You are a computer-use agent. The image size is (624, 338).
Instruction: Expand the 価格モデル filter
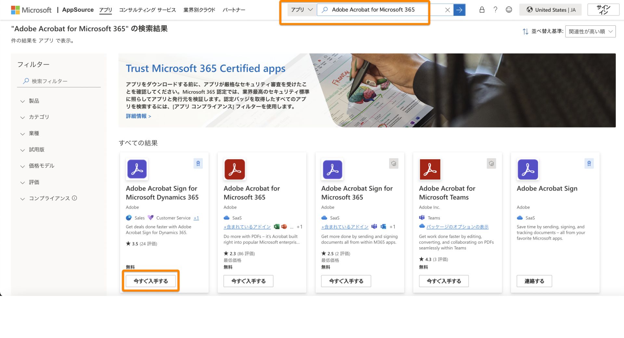click(x=37, y=166)
